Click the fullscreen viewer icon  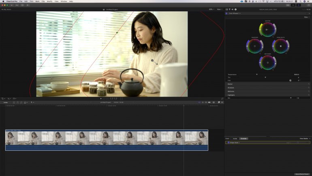pyautogui.click(x=223, y=99)
